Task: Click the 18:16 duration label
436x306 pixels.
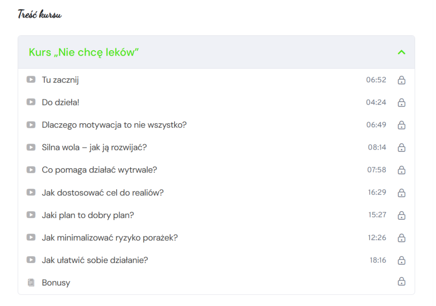Action: point(378,260)
